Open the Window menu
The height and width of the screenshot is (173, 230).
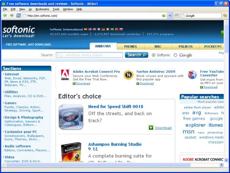pyautogui.click(x=68, y=9)
